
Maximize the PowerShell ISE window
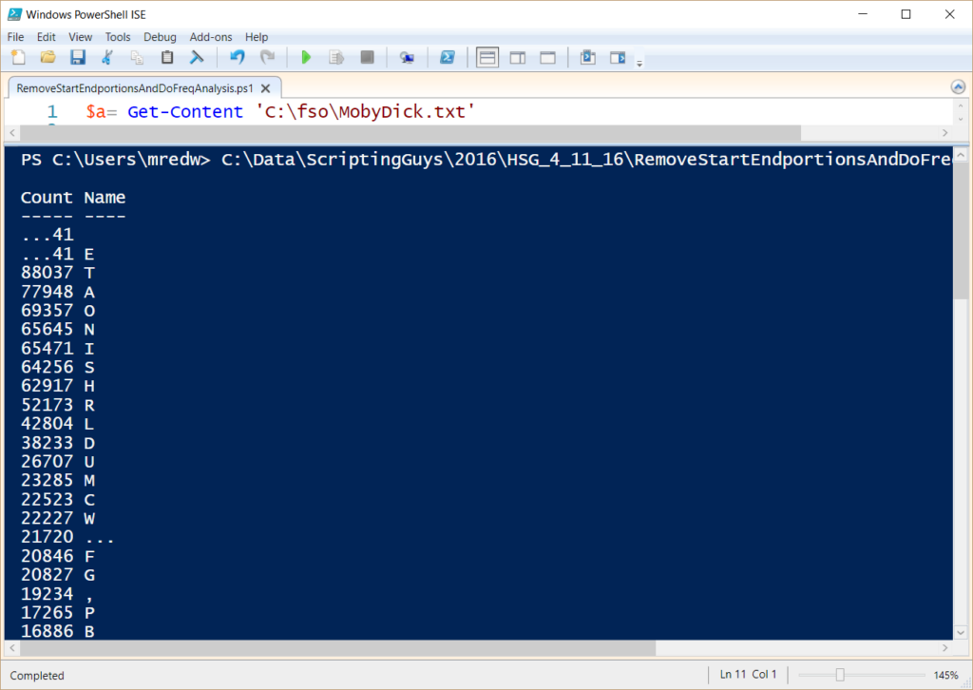pos(906,14)
